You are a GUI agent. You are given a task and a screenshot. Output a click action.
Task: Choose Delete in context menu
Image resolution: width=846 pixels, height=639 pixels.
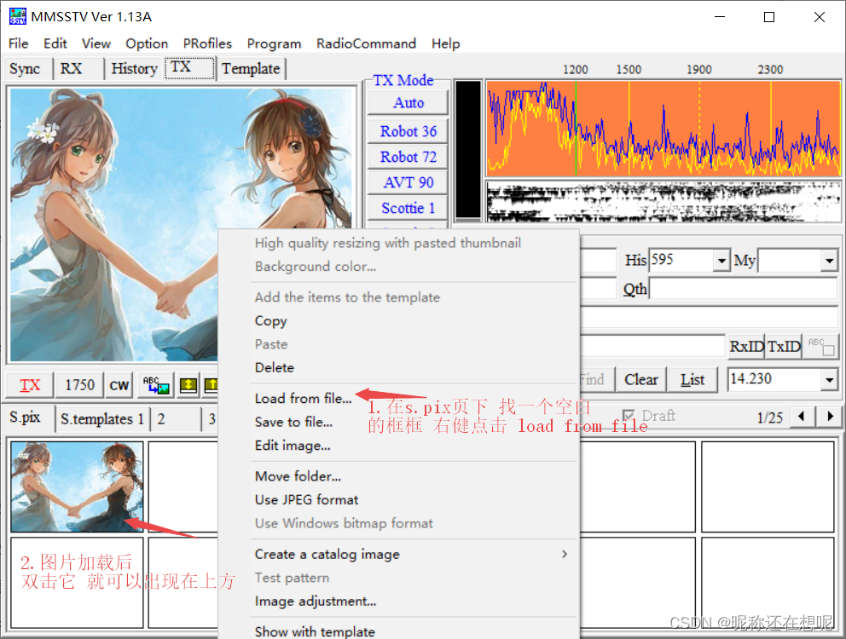tap(274, 368)
